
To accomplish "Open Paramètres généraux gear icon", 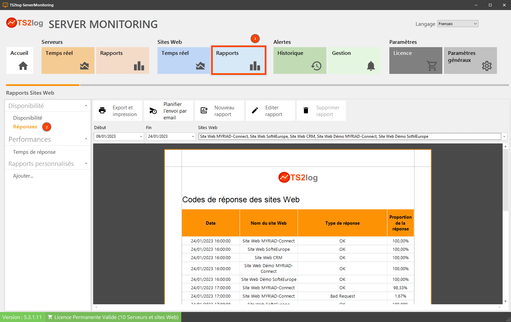I will point(487,66).
